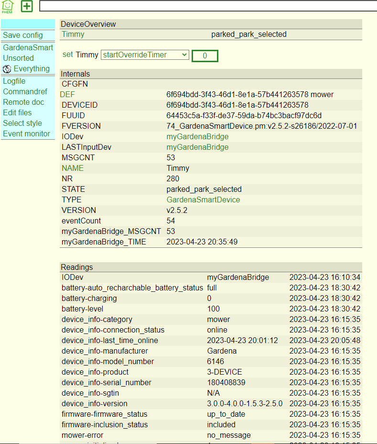The height and width of the screenshot is (444, 377).
Task: Open the startOverrideTimer command dropdown
Action: coord(145,55)
